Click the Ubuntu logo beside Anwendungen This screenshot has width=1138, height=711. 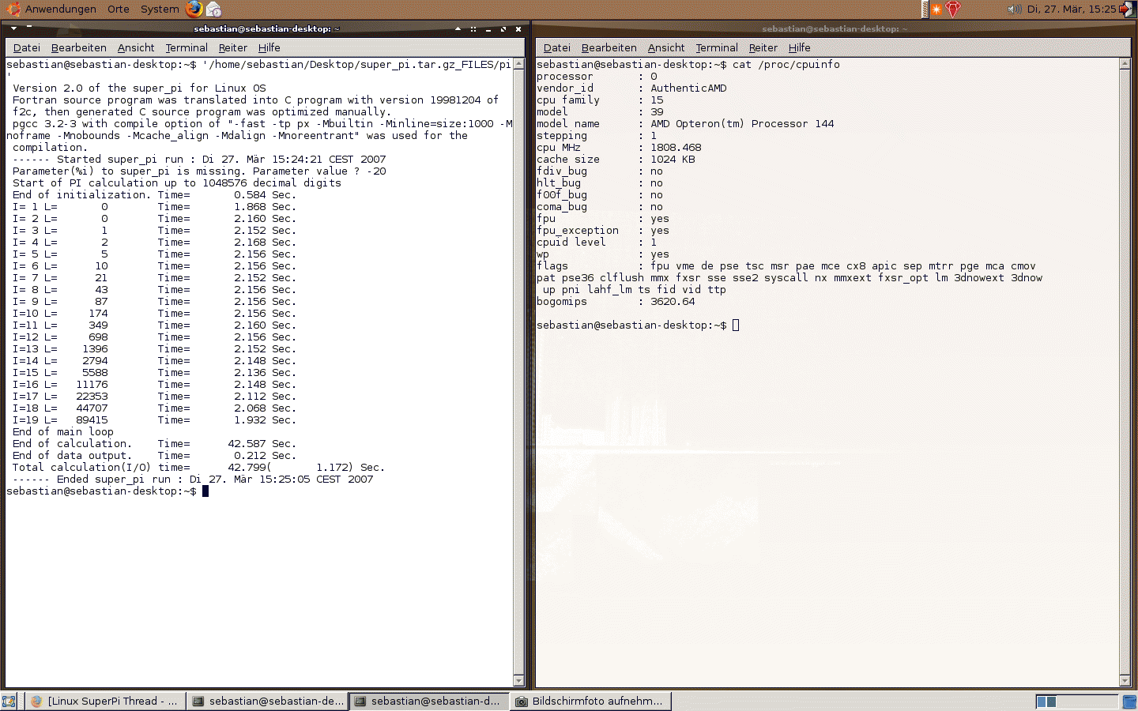coord(13,9)
